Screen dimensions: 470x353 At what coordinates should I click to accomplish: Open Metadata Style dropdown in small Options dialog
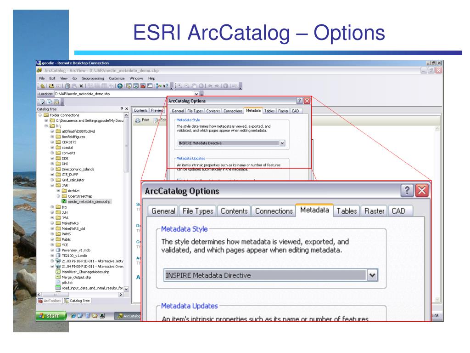(x=282, y=143)
